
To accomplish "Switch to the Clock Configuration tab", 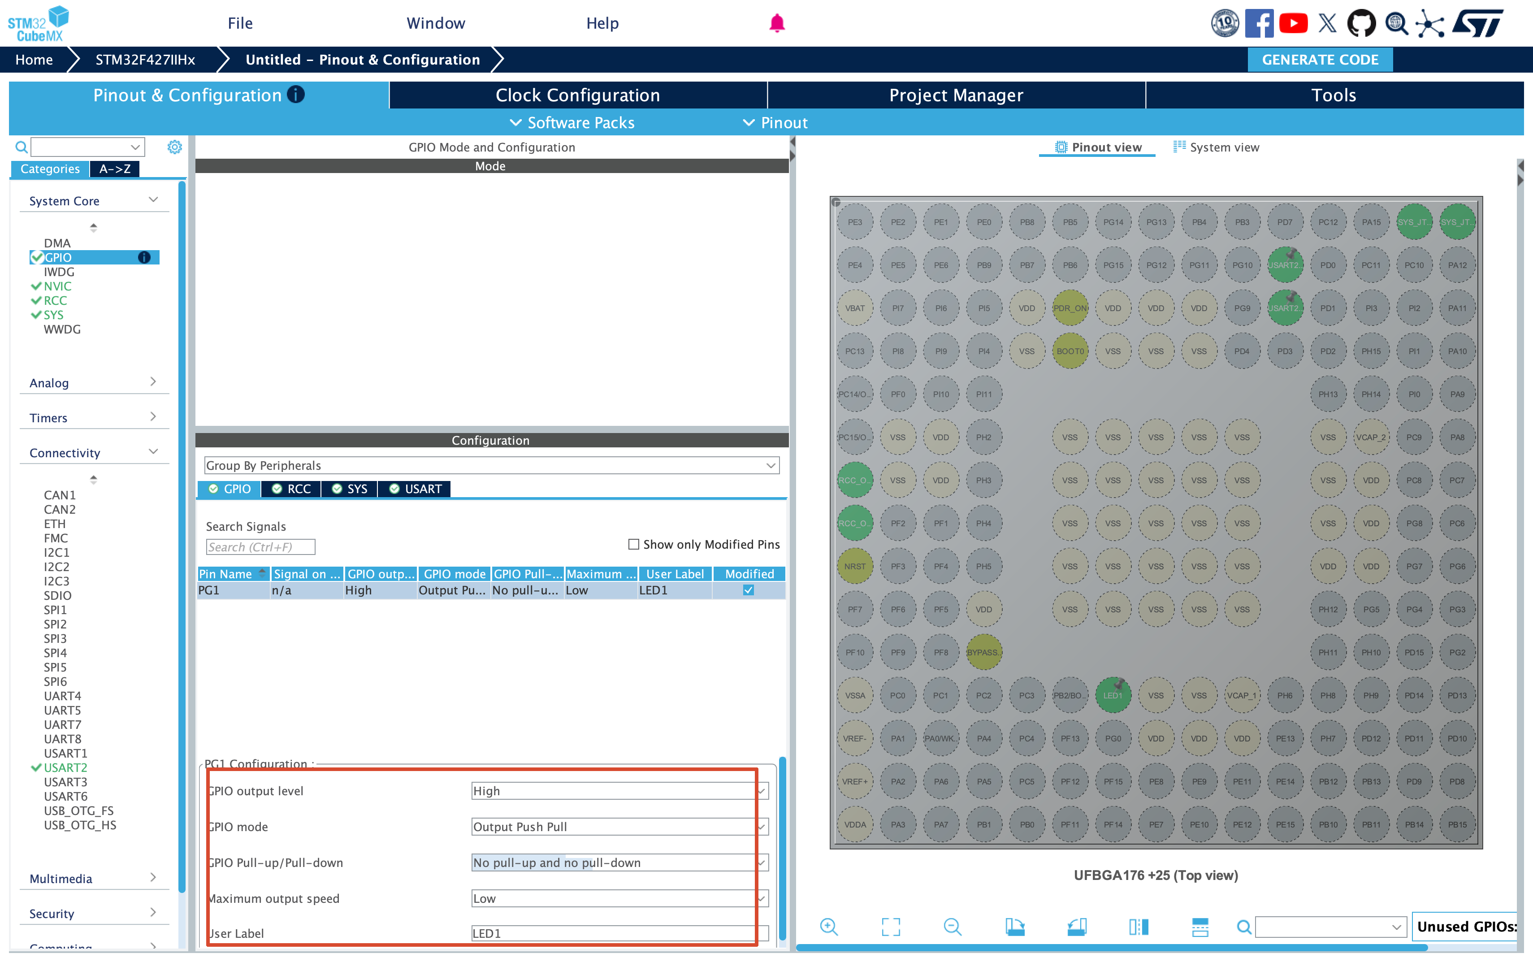I will point(578,95).
